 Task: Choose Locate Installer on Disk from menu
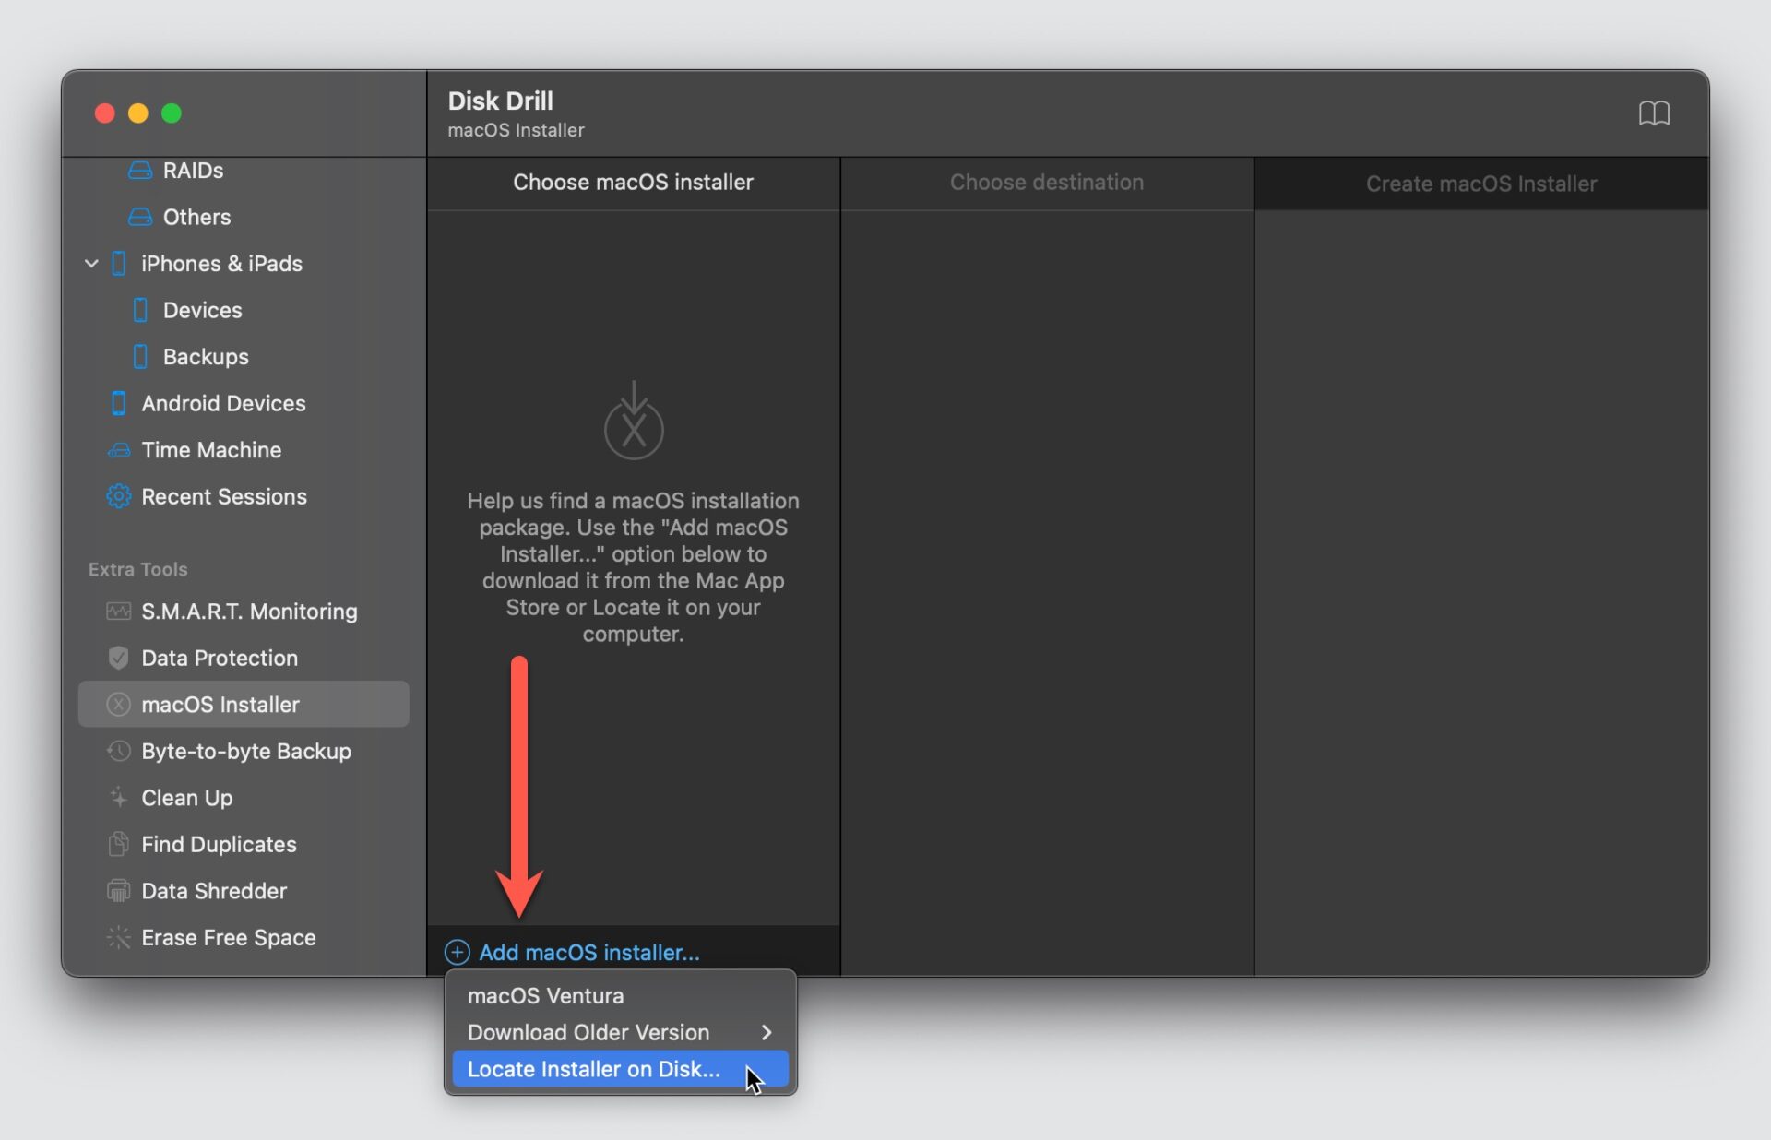pos(594,1069)
